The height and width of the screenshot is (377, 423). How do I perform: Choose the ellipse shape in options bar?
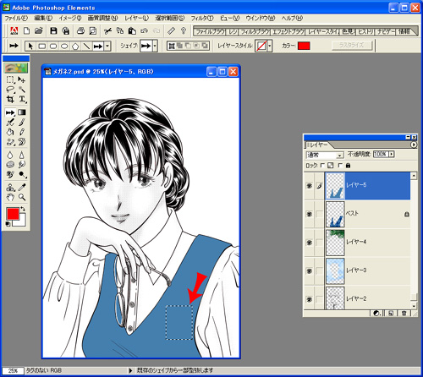[64, 46]
